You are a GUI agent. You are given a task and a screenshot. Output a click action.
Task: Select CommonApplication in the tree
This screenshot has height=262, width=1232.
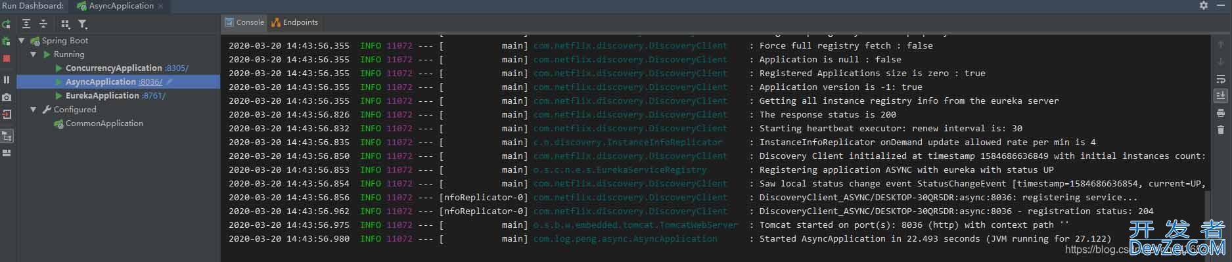point(104,123)
